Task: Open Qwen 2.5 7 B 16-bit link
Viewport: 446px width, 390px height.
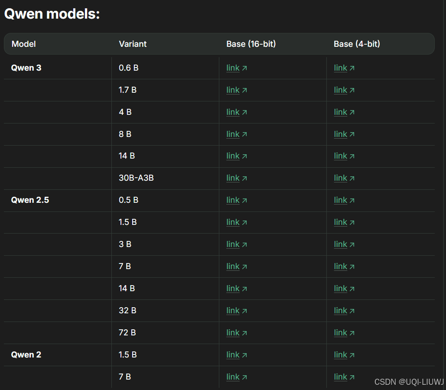Action: click(x=236, y=266)
